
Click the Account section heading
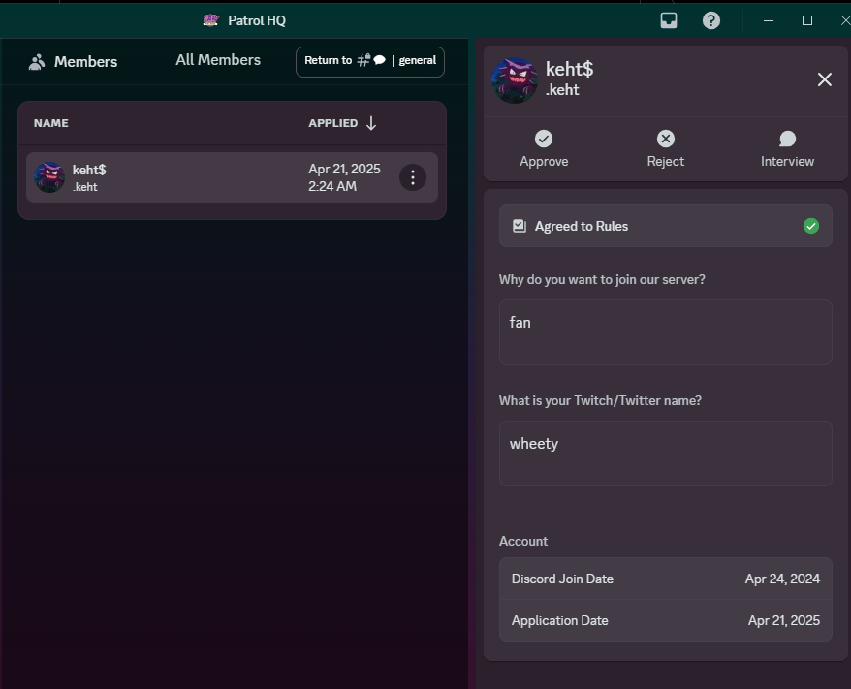[523, 541]
